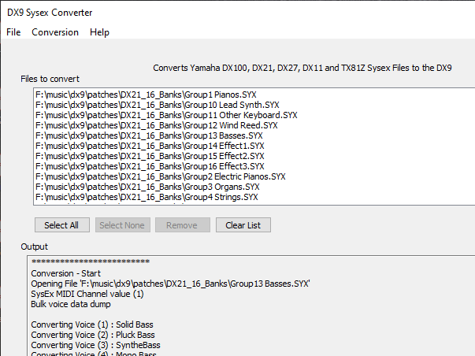Open the File menu
The width and height of the screenshot is (475, 356).
click(x=13, y=32)
